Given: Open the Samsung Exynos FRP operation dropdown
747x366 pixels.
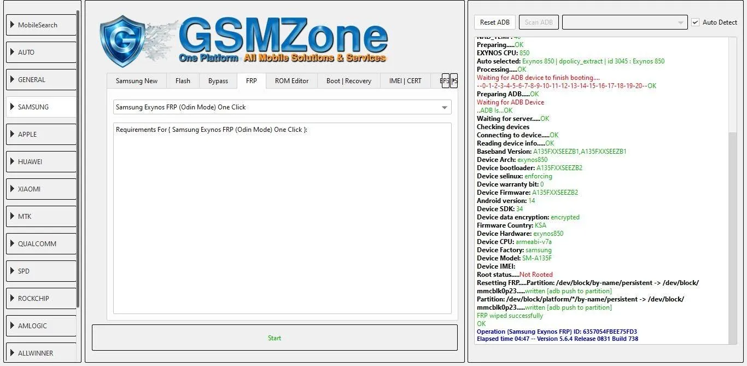Looking at the screenshot, I should (282, 107).
